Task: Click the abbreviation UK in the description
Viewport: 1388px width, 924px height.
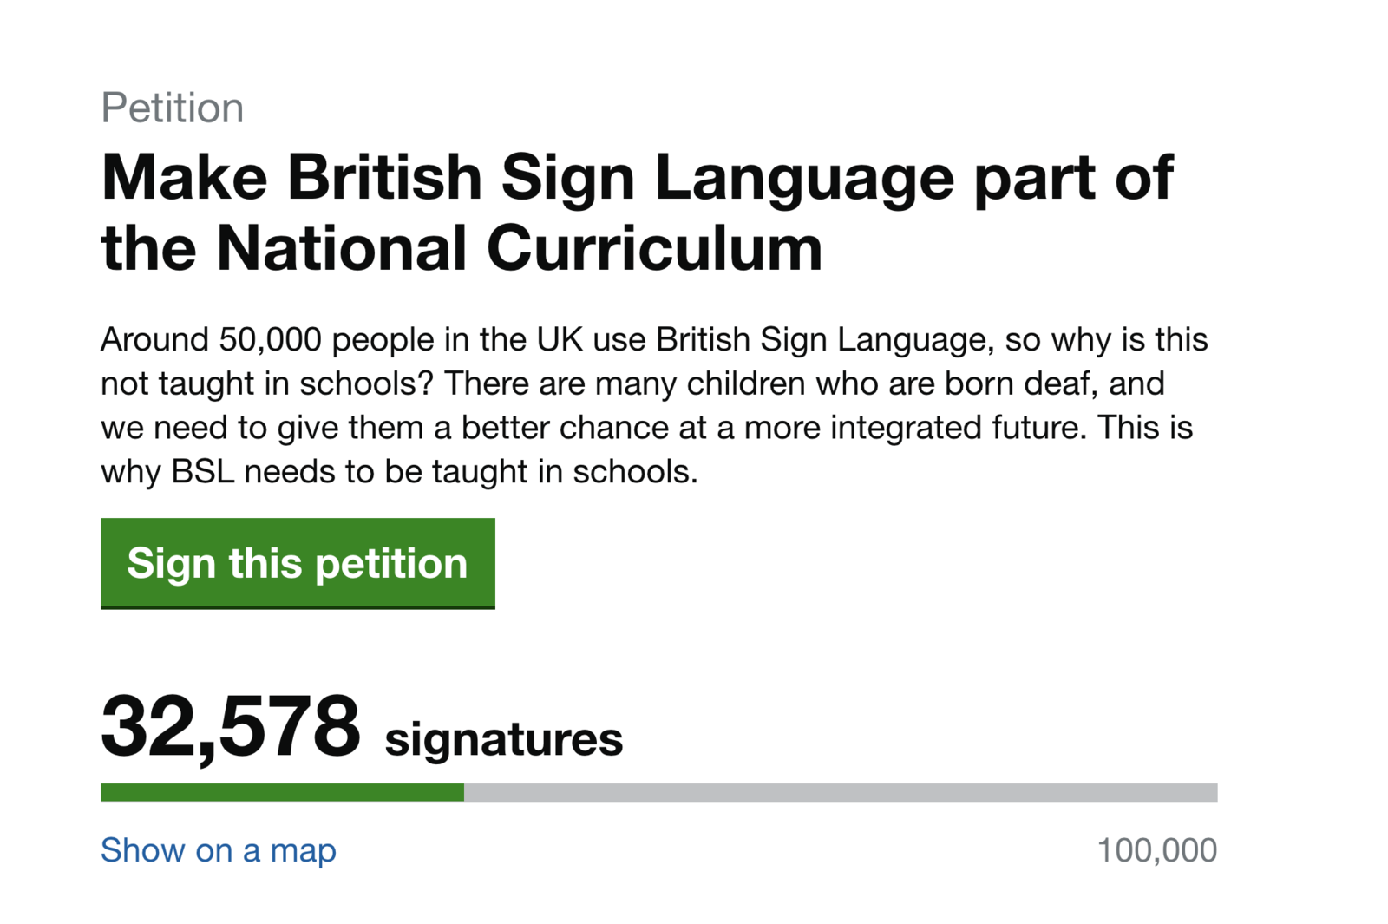Action: (560, 339)
